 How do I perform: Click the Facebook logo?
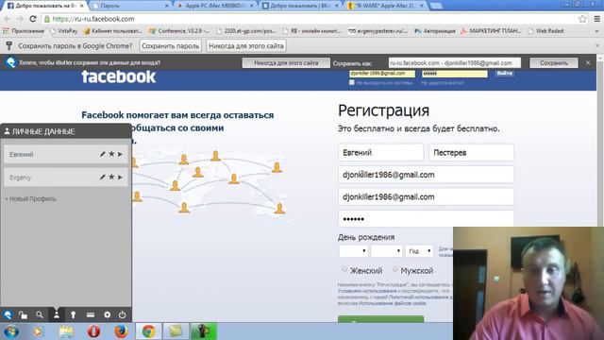pos(119,76)
